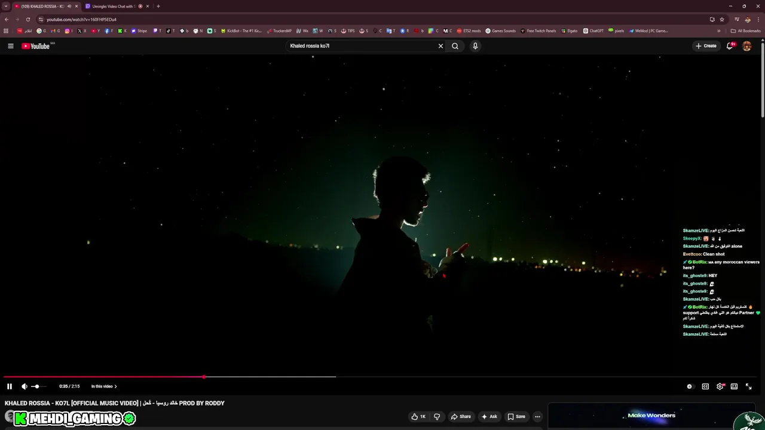Viewport: 765px width, 430px height.
Task: Open the Chrome profile avatar
Action: tap(748, 19)
